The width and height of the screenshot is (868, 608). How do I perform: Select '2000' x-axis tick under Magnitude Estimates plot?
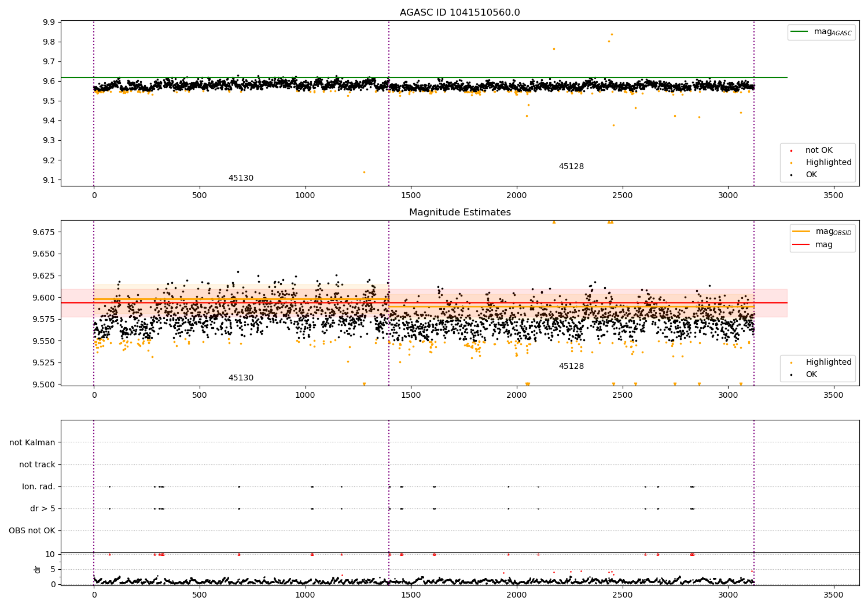pos(517,395)
